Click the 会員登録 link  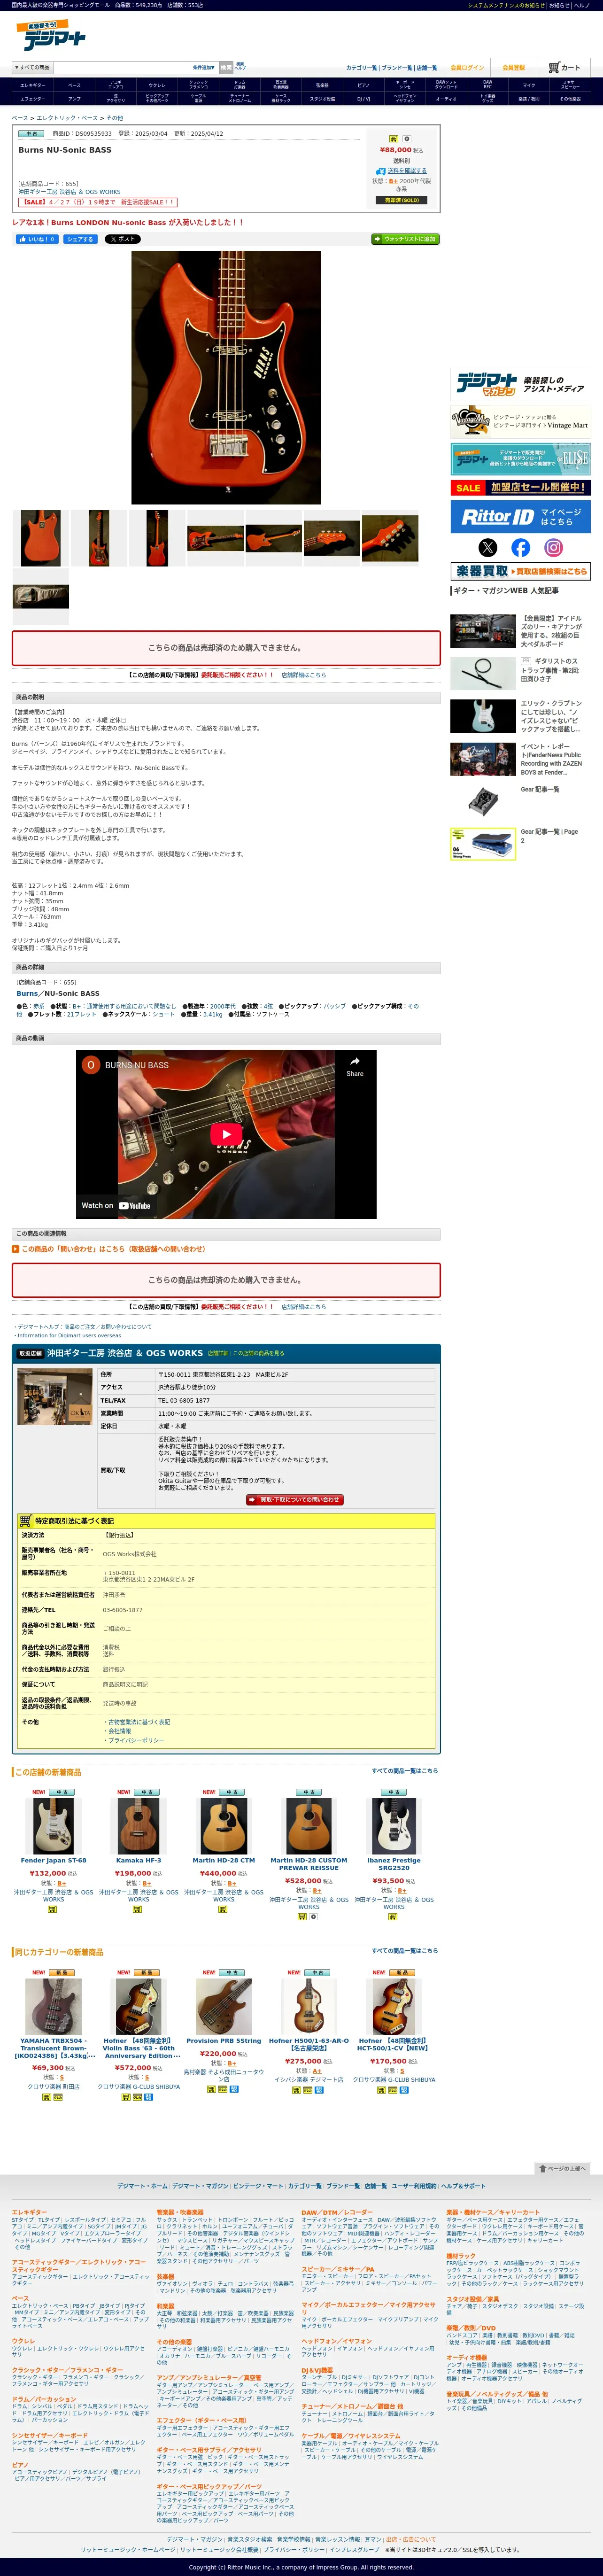coord(513,67)
